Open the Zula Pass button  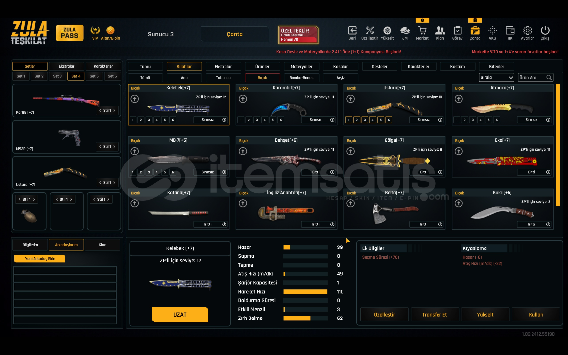point(70,33)
